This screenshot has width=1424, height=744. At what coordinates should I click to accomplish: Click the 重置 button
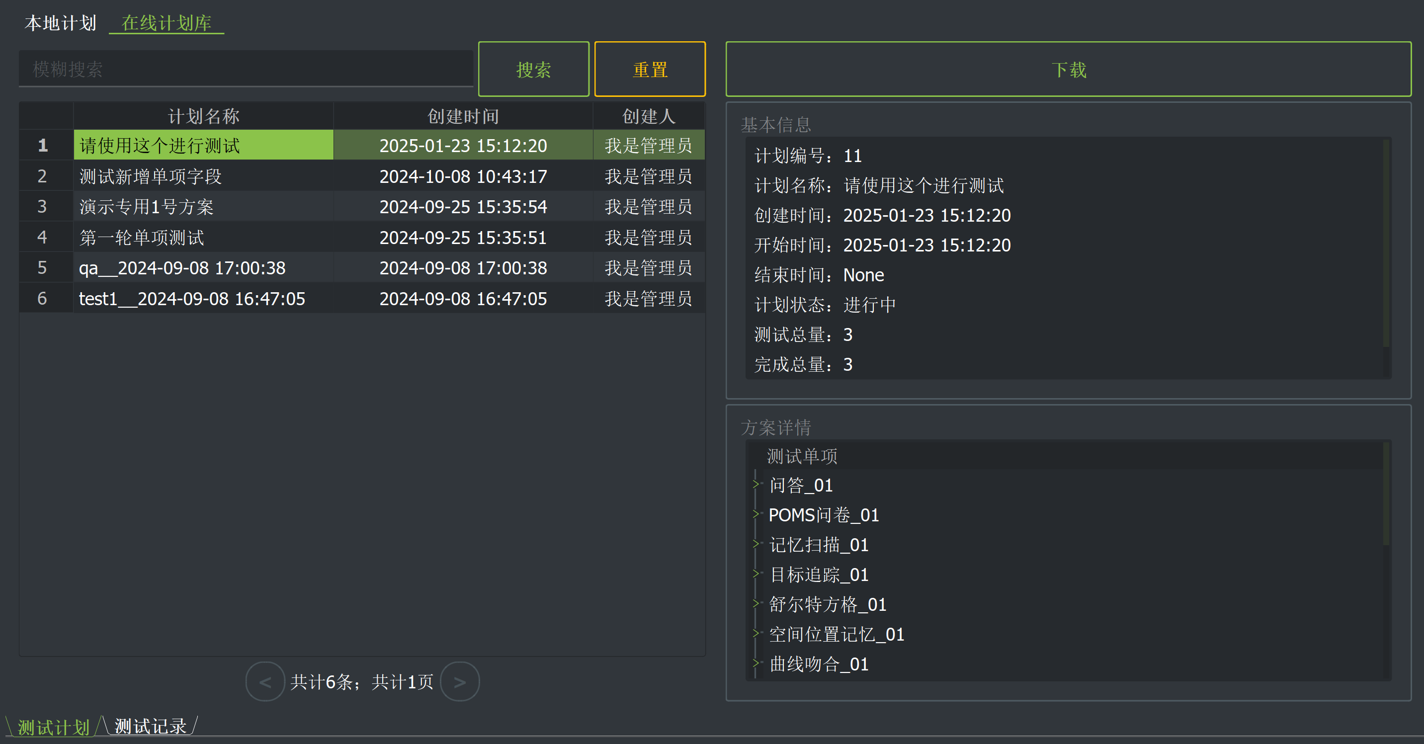pyautogui.click(x=650, y=70)
